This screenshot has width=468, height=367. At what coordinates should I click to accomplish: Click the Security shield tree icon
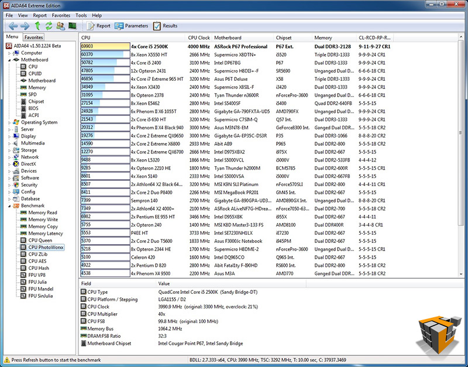(16, 185)
